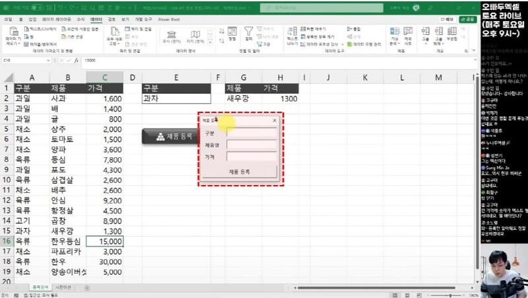Screen dimensions: 528x298
Task: Open What-If Analysis (가상 분석) dropdown
Action: 395,36
